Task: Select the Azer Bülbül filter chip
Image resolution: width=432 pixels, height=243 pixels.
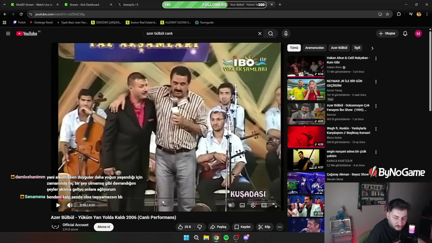Action: coord(339,48)
